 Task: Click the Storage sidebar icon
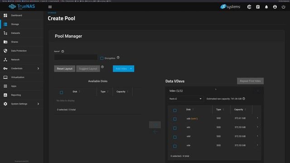click(5, 24)
